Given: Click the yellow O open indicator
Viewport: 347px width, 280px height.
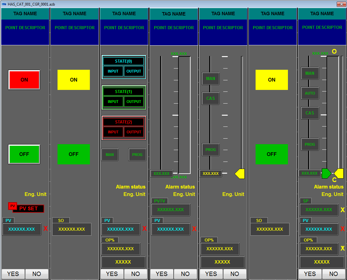Looking at the screenshot, I should [x=334, y=51].
